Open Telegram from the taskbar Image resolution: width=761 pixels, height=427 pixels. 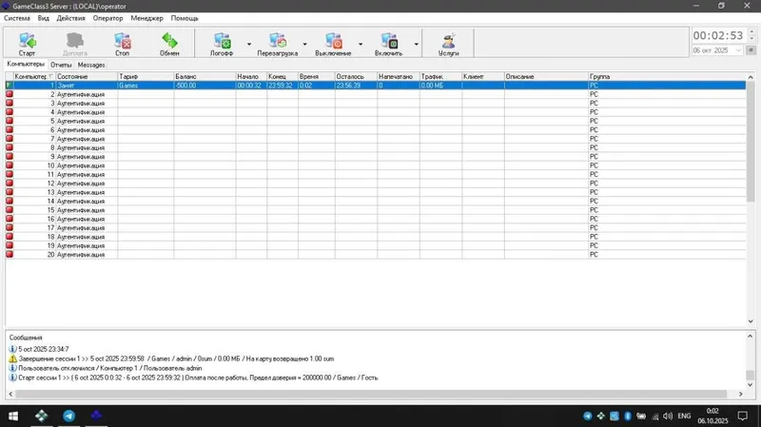point(68,416)
